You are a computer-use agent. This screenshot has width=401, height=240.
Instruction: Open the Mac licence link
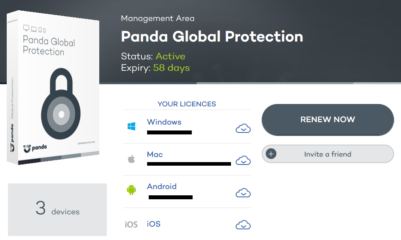[x=155, y=154]
